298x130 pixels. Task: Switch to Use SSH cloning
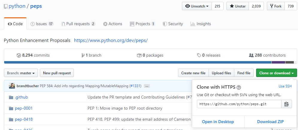pos(285,86)
